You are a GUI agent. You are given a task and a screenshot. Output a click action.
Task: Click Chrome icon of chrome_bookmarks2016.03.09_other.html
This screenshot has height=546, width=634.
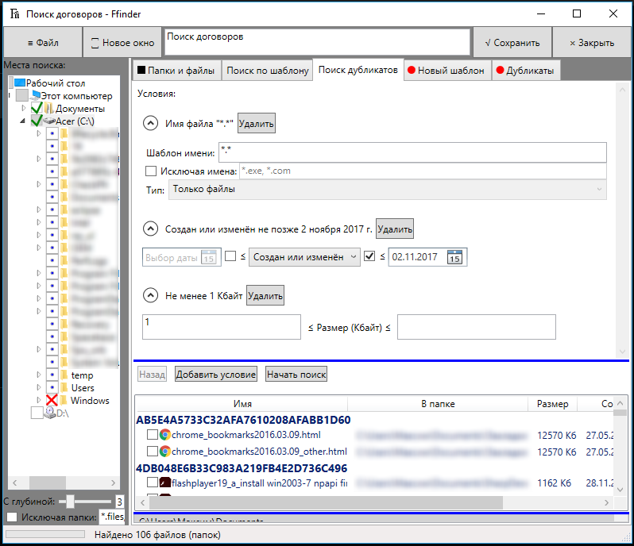(164, 452)
